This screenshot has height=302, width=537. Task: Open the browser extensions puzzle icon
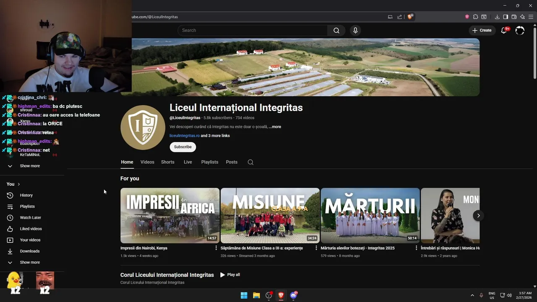(x=475, y=17)
